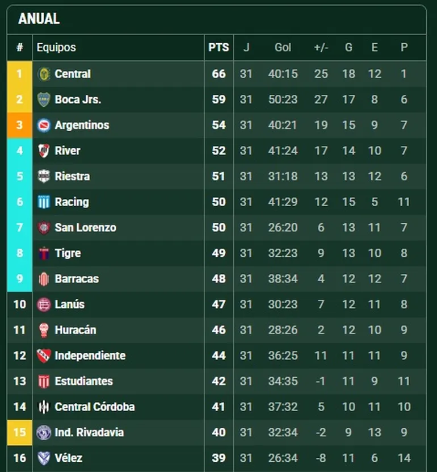Image resolution: width=437 pixels, height=472 pixels.
Task: Click the Lanús club badge icon
Action: click(x=44, y=304)
